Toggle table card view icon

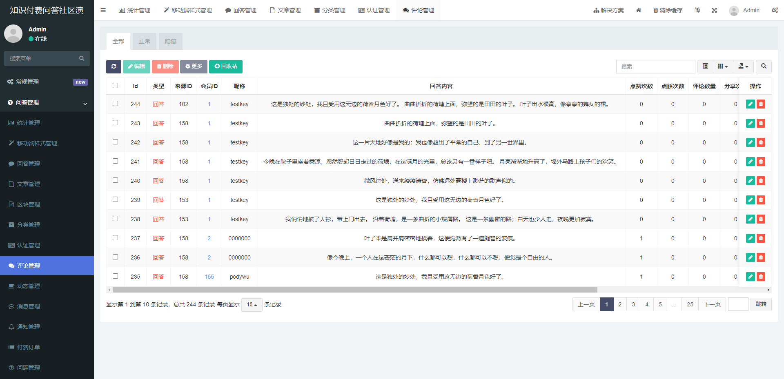tap(705, 66)
